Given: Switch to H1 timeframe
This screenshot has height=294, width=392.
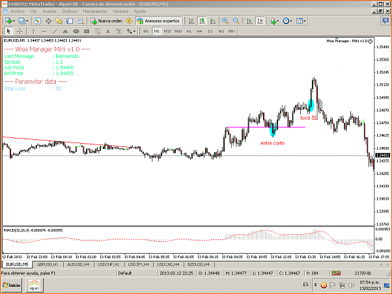Looking at the screenshot, I should pyautogui.click(x=189, y=31).
